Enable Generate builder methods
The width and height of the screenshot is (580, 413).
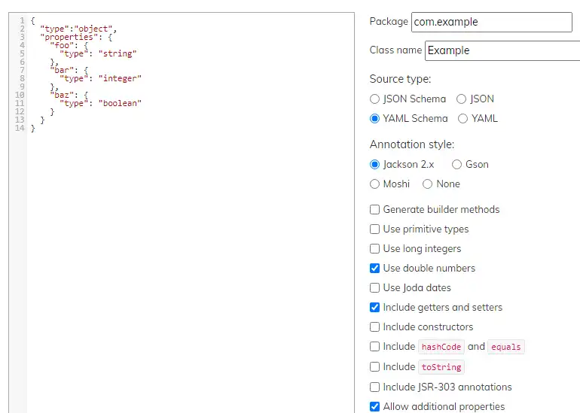point(375,210)
